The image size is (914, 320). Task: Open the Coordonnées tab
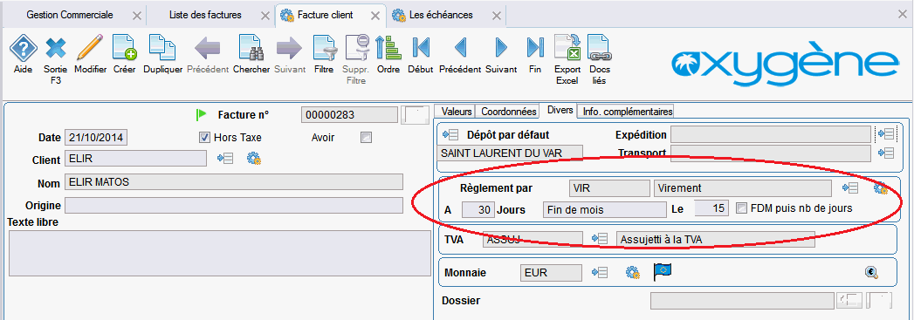coord(508,111)
